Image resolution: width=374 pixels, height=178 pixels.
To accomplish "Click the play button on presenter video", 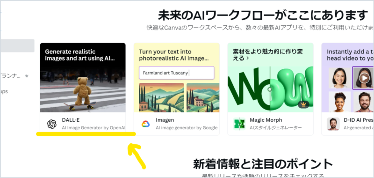I will (364, 78).
